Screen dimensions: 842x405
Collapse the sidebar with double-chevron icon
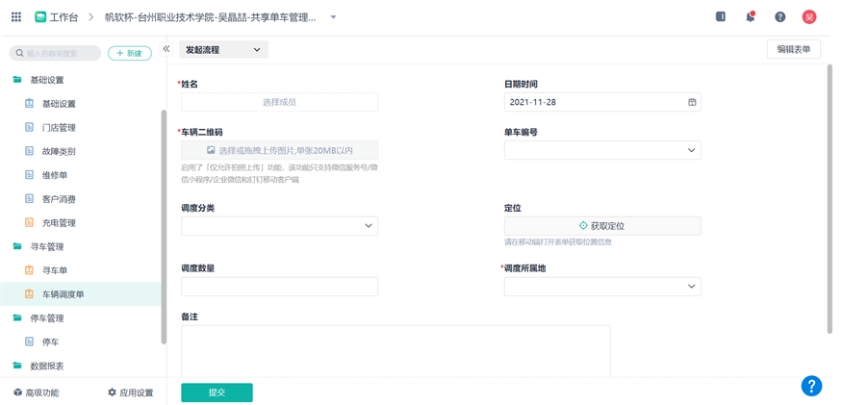coord(166,49)
